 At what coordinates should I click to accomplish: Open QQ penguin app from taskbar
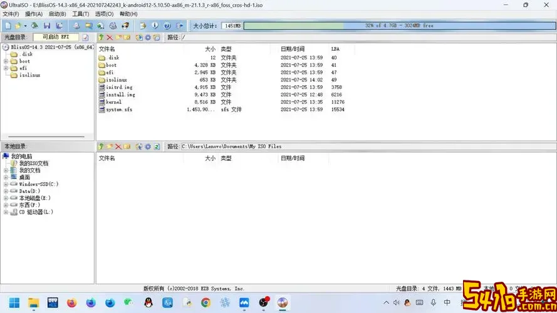pos(148,303)
